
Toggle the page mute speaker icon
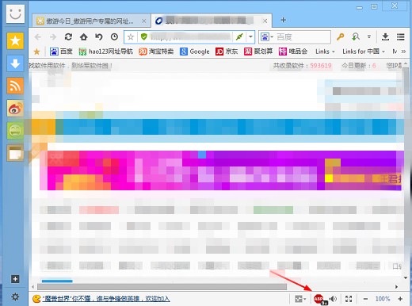point(334,299)
